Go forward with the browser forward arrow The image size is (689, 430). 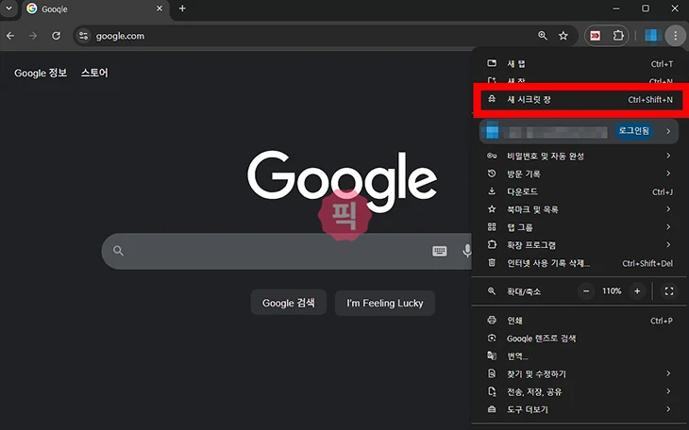click(33, 36)
